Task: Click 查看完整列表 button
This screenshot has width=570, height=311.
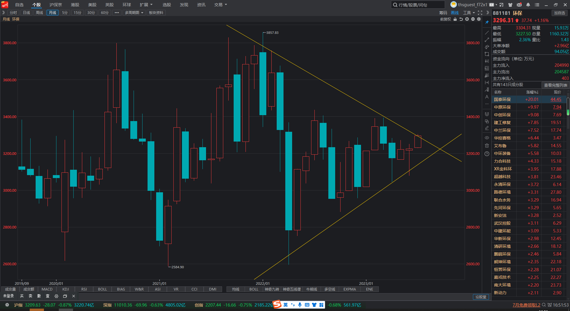Action: (555, 85)
